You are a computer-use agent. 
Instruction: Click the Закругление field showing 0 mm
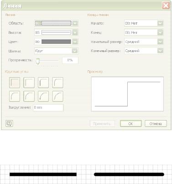coord(48,108)
